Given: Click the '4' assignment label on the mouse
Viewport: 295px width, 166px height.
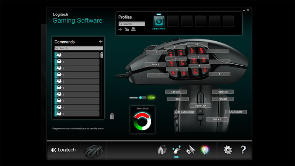Looking at the screenshot, I should [x=177, y=69].
